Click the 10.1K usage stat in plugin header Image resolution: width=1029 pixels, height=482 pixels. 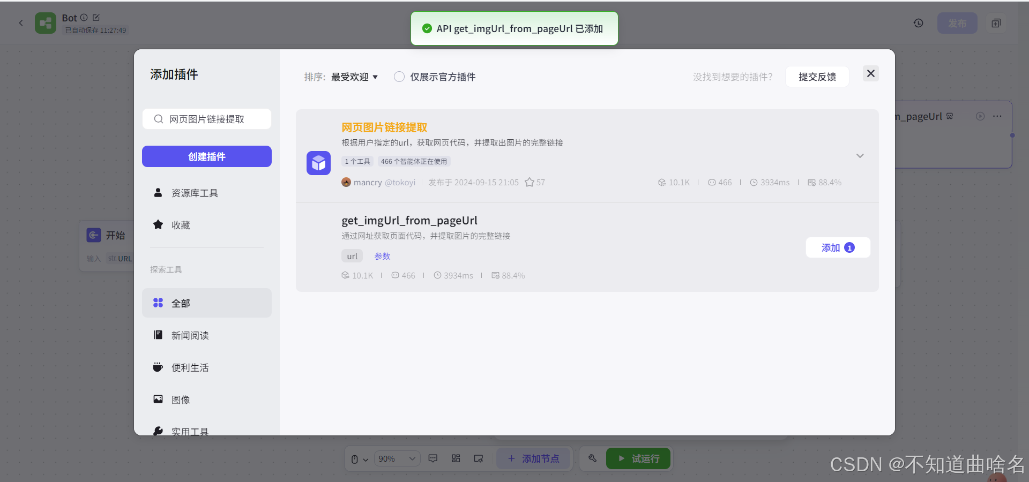click(674, 182)
